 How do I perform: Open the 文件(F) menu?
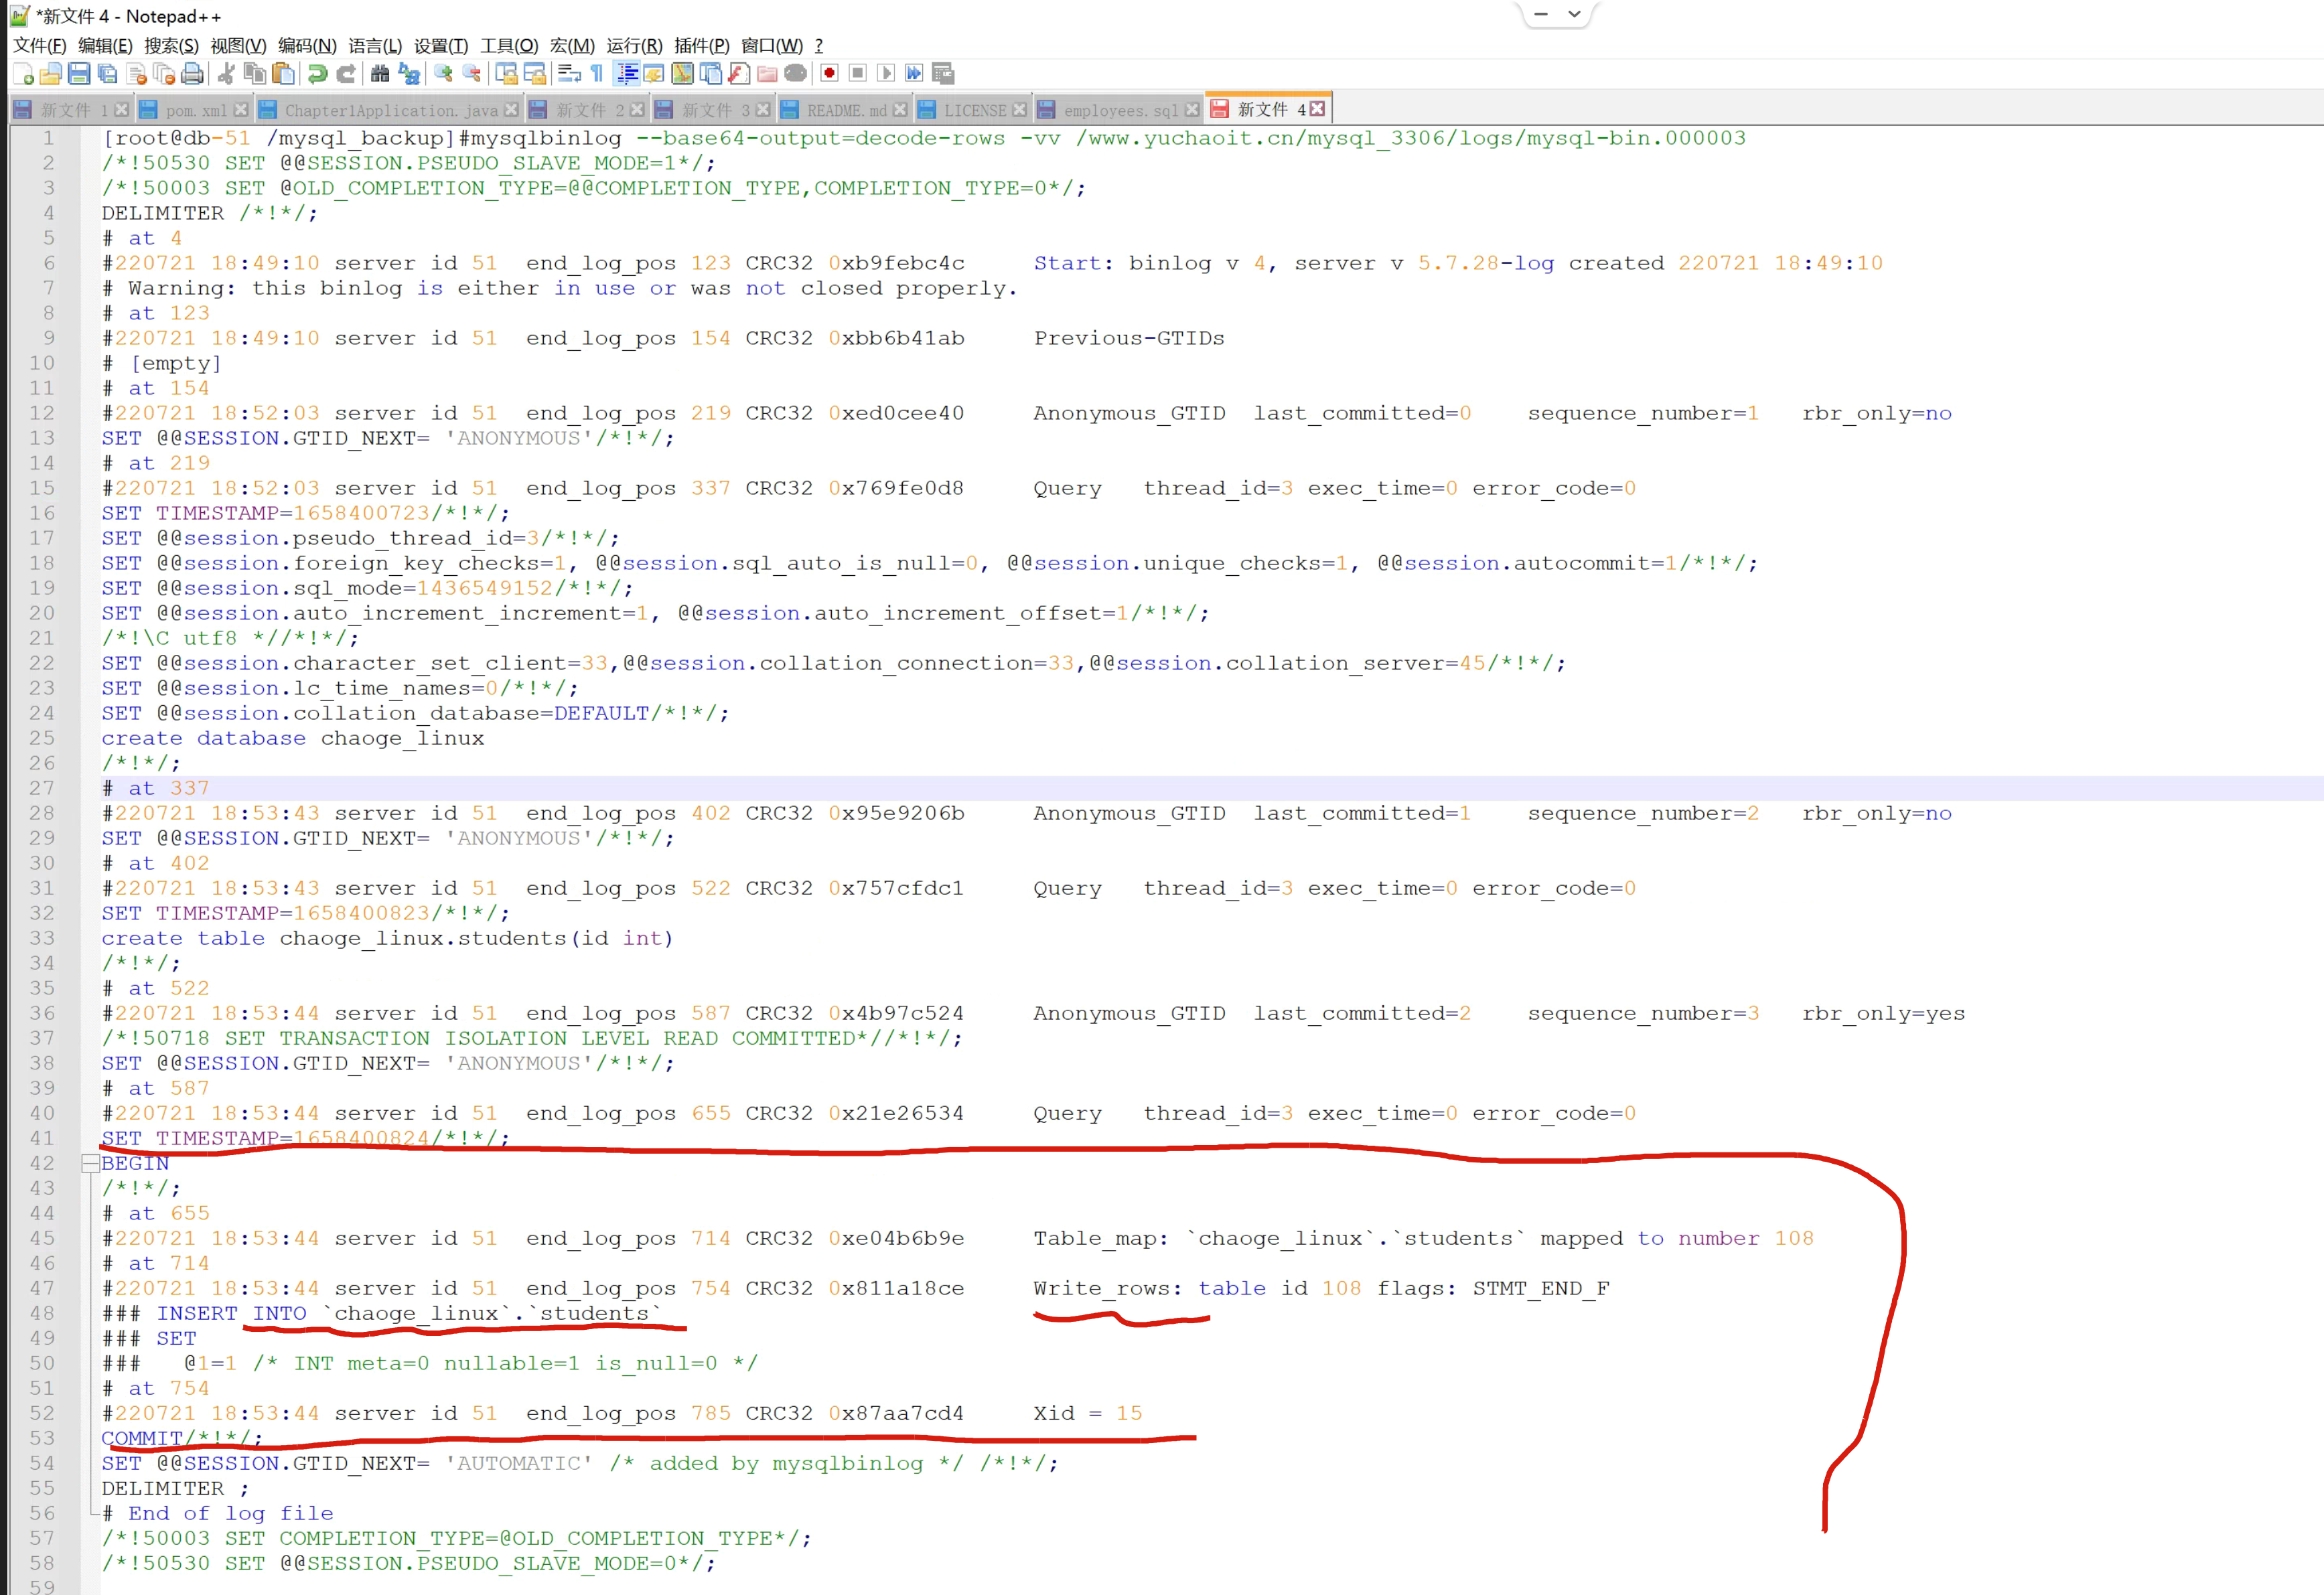coord(39,45)
